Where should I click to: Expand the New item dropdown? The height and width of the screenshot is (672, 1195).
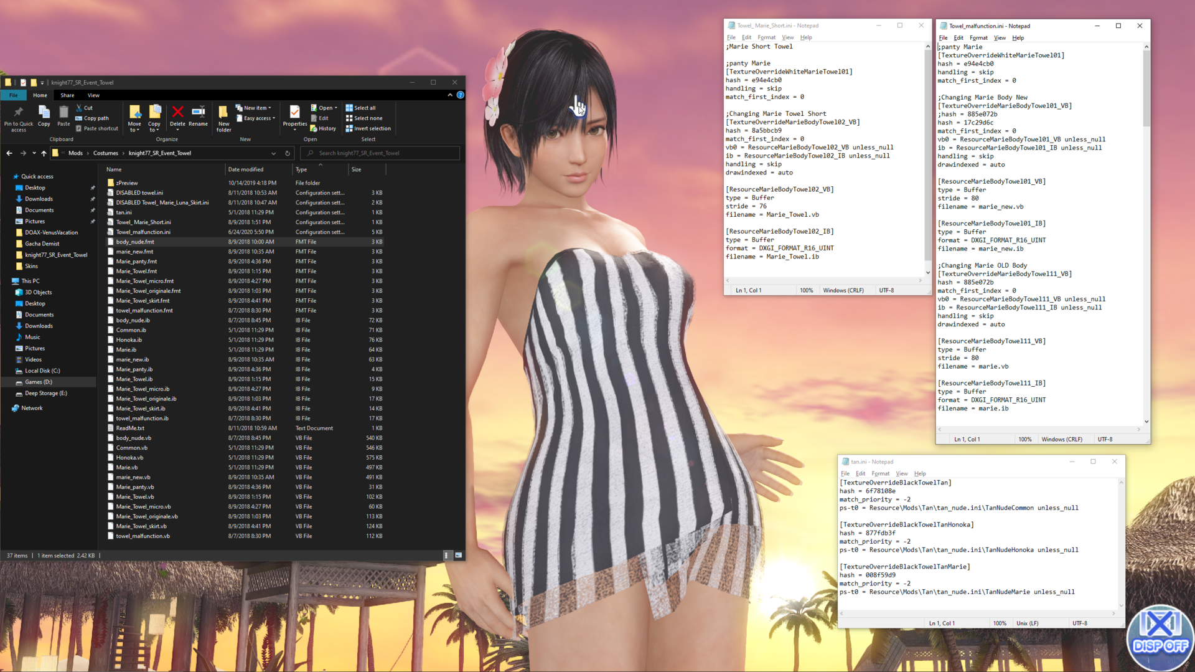(x=253, y=108)
